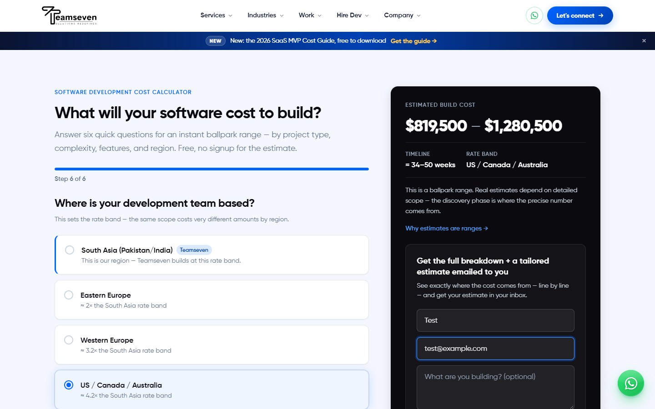Dismiss the announcement banner
This screenshot has width=655, height=409.
[644, 41]
